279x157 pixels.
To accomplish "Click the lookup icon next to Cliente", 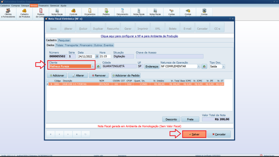I will (x=98, y=67).
